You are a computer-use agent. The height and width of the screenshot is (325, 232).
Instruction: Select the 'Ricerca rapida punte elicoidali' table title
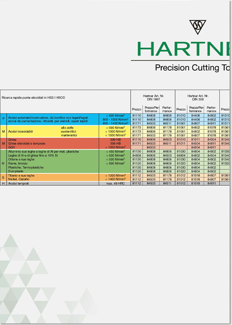pos(33,97)
